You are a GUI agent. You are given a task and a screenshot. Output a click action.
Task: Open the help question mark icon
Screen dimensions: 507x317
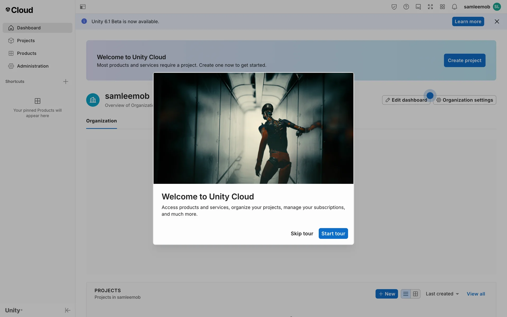click(406, 7)
